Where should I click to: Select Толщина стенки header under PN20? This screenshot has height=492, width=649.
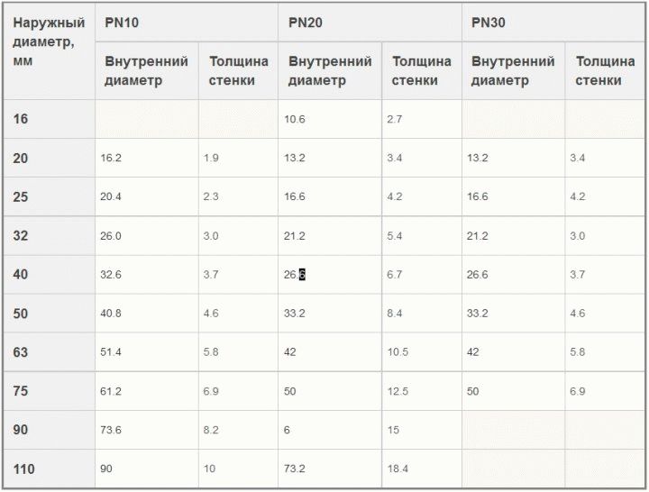421,71
